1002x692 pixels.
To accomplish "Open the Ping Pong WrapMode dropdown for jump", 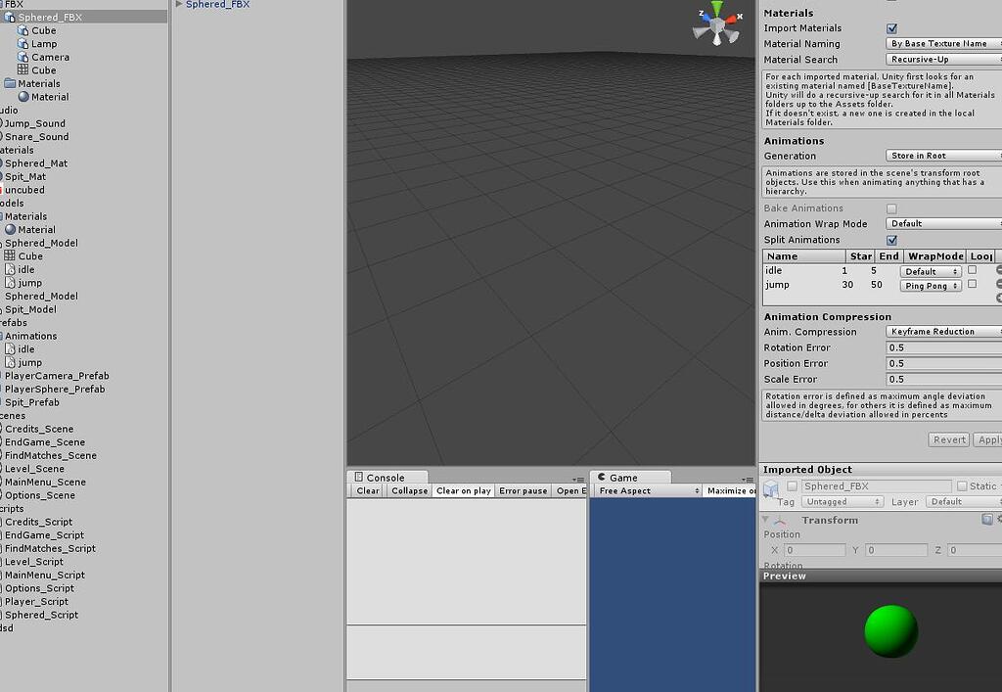I will click(930, 286).
